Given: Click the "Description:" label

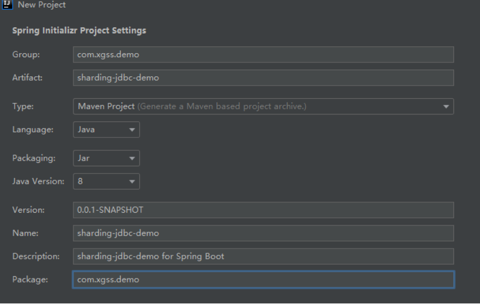Looking at the screenshot, I should (x=35, y=256).
